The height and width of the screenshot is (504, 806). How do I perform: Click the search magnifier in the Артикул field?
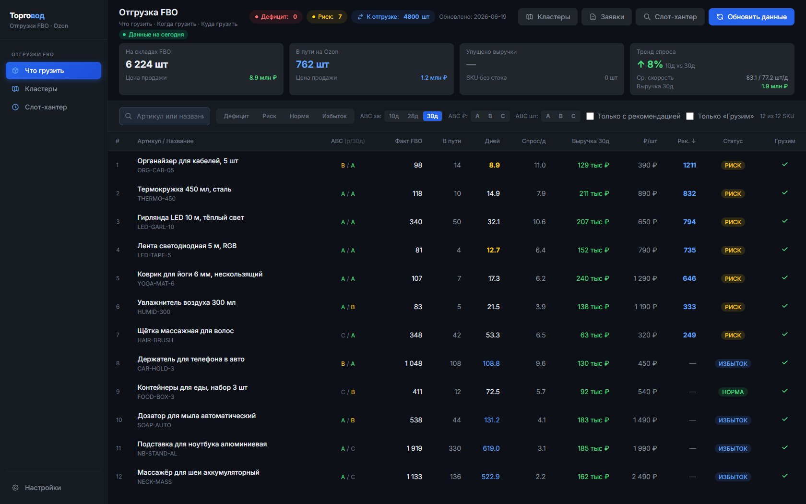coord(129,116)
